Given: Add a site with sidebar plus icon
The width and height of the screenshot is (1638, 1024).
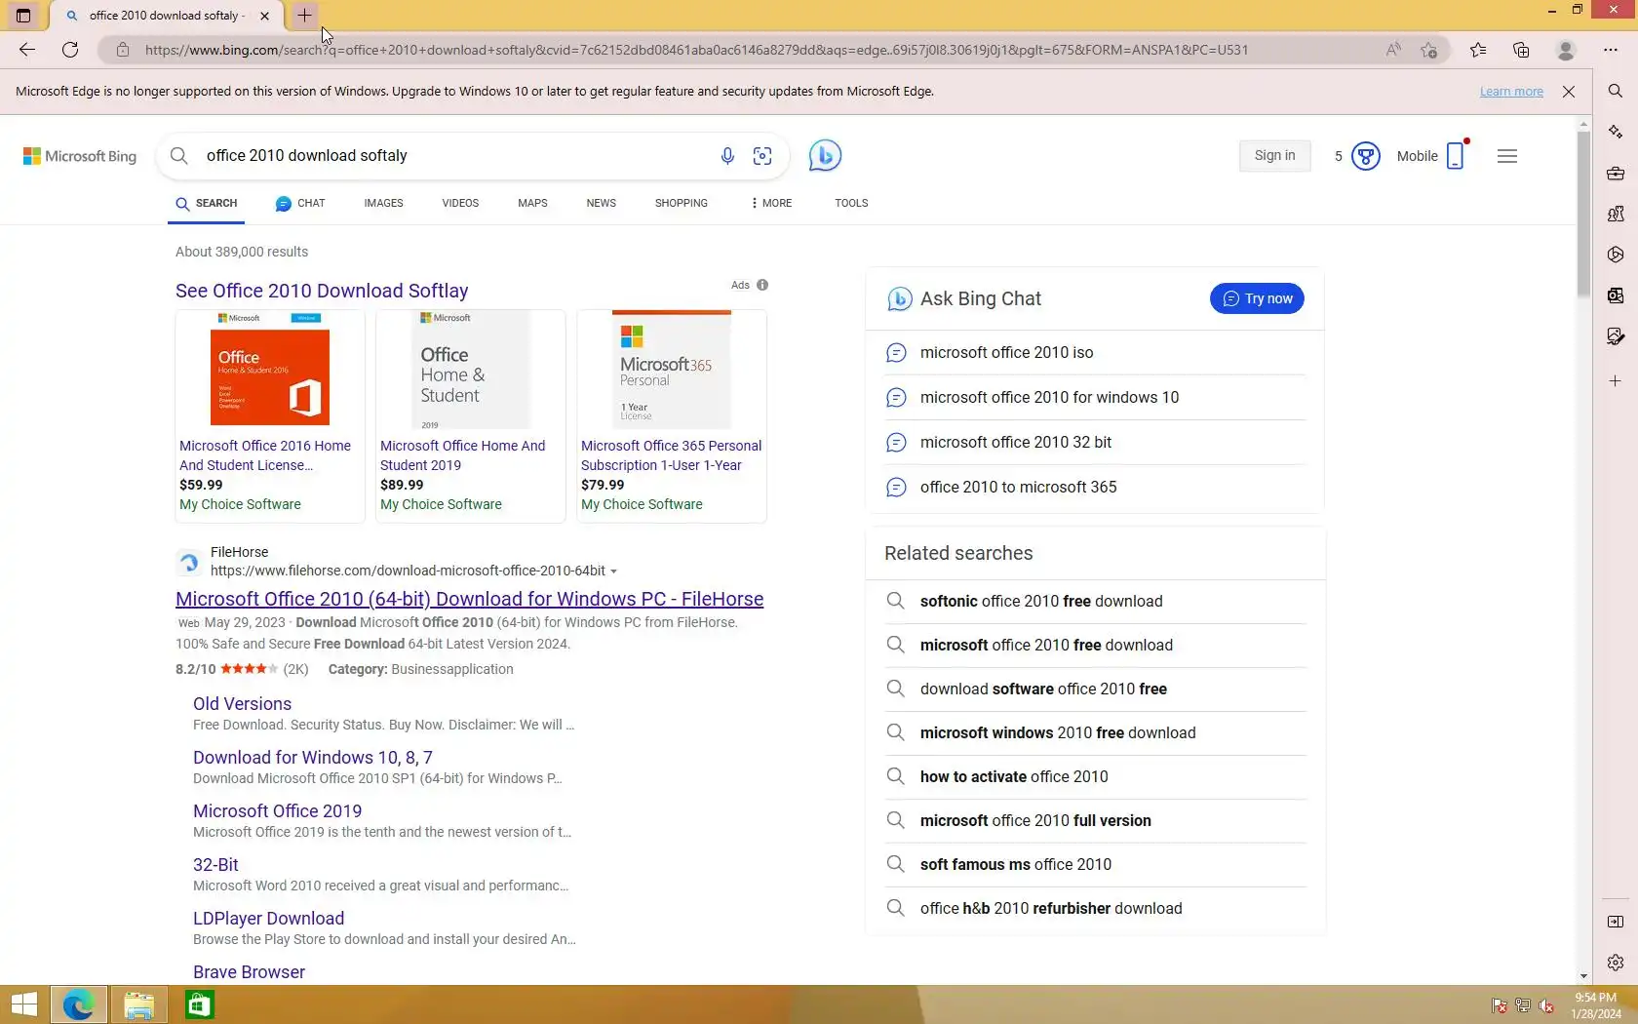Looking at the screenshot, I should [x=1616, y=381].
